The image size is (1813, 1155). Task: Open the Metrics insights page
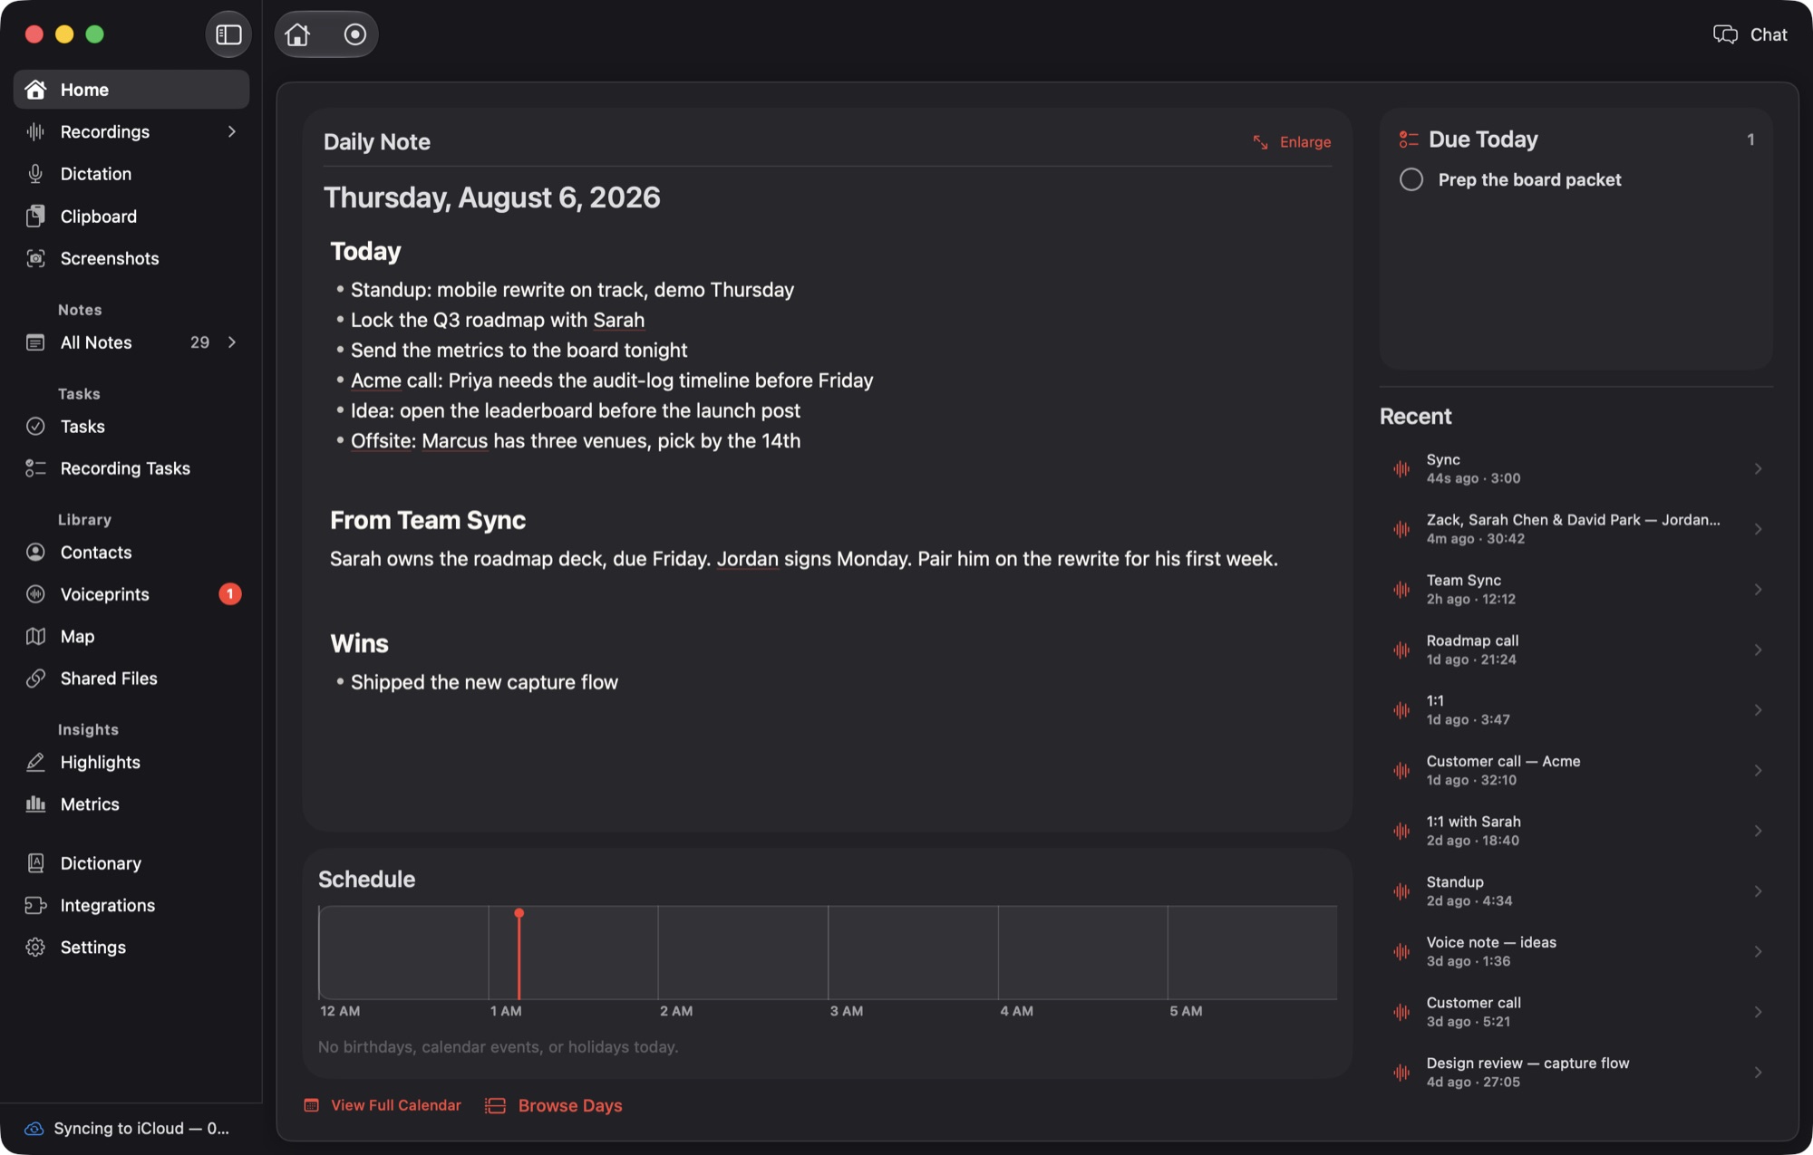tap(131, 804)
